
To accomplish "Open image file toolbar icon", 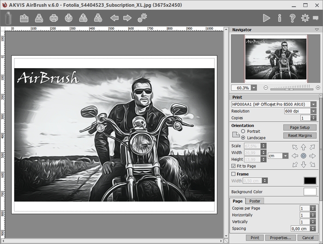I will pos(24,18).
